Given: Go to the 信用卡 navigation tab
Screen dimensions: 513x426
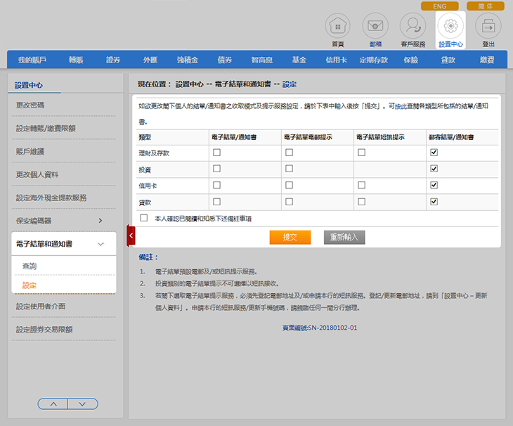Looking at the screenshot, I should pyautogui.click(x=336, y=60).
